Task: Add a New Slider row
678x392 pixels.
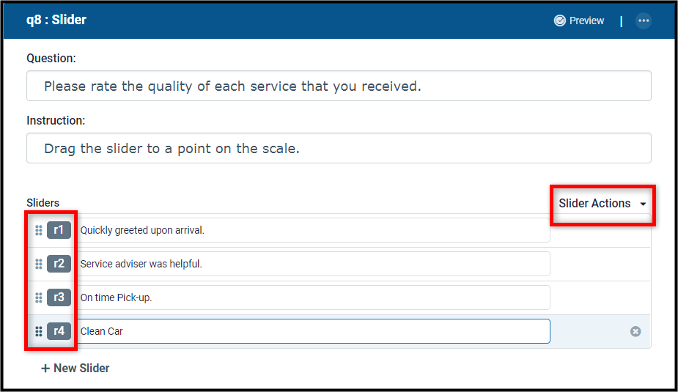Action: [75, 369]
